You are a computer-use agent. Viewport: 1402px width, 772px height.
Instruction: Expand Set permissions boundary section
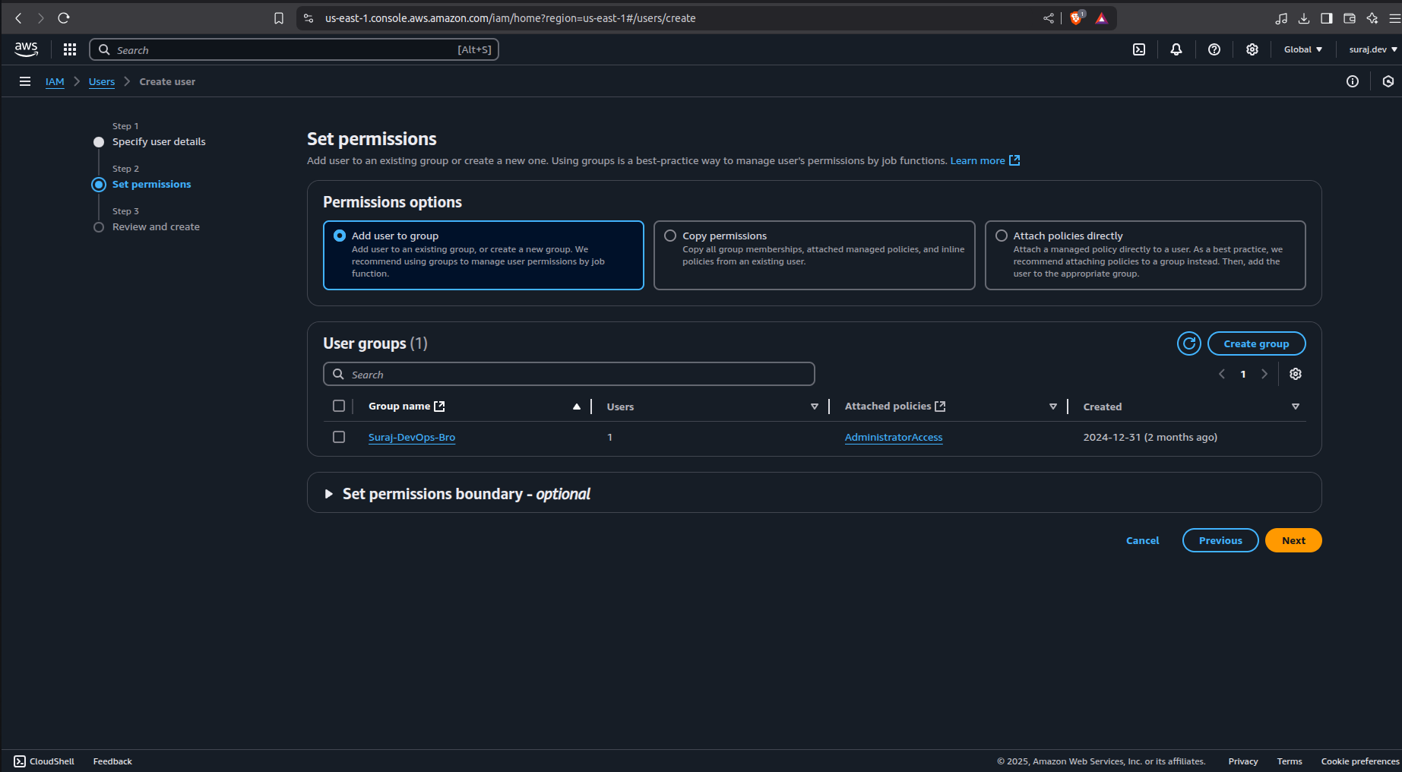(x=328, y=494)
